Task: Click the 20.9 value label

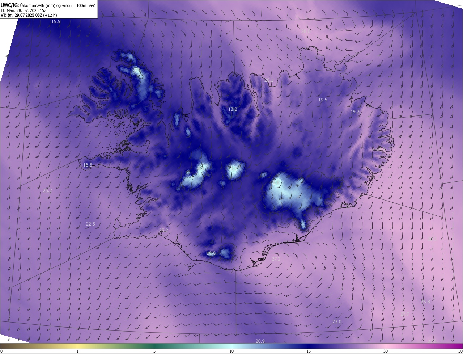Action: pos(260,341)
